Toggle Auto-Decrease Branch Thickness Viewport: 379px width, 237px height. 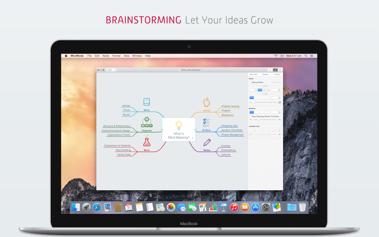click(251, 116)
